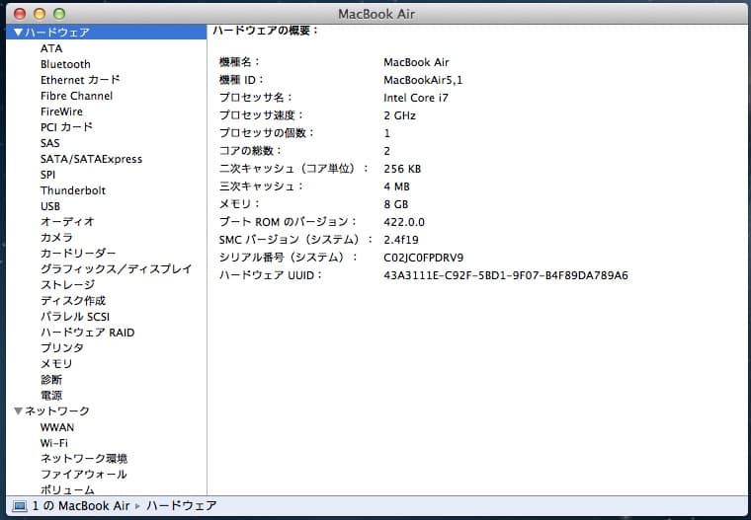Select ストレージ entry
The image size is (751, 520).
pyautogui.click(x=67, y=284)
